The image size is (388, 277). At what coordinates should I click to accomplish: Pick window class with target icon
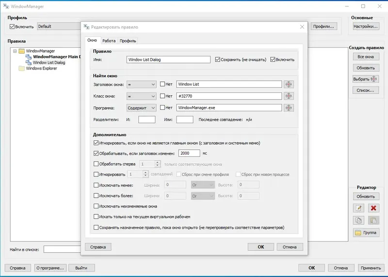289,96
